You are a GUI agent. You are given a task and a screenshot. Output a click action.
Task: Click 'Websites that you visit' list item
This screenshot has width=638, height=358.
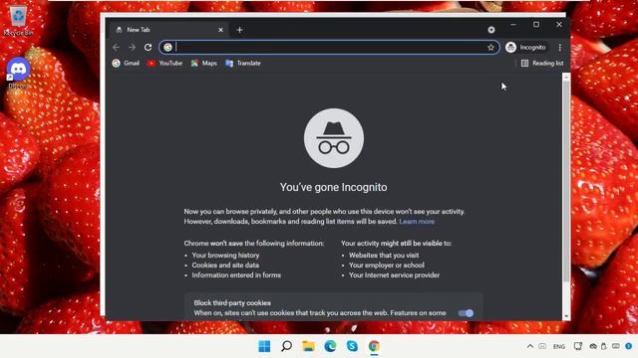pyautogui.click(x=384, y=256)
